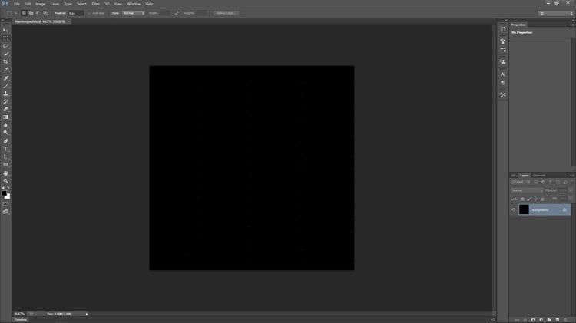Screen dimensions: 576x323
Task: Select the Move tool
Action: point(5,31)
